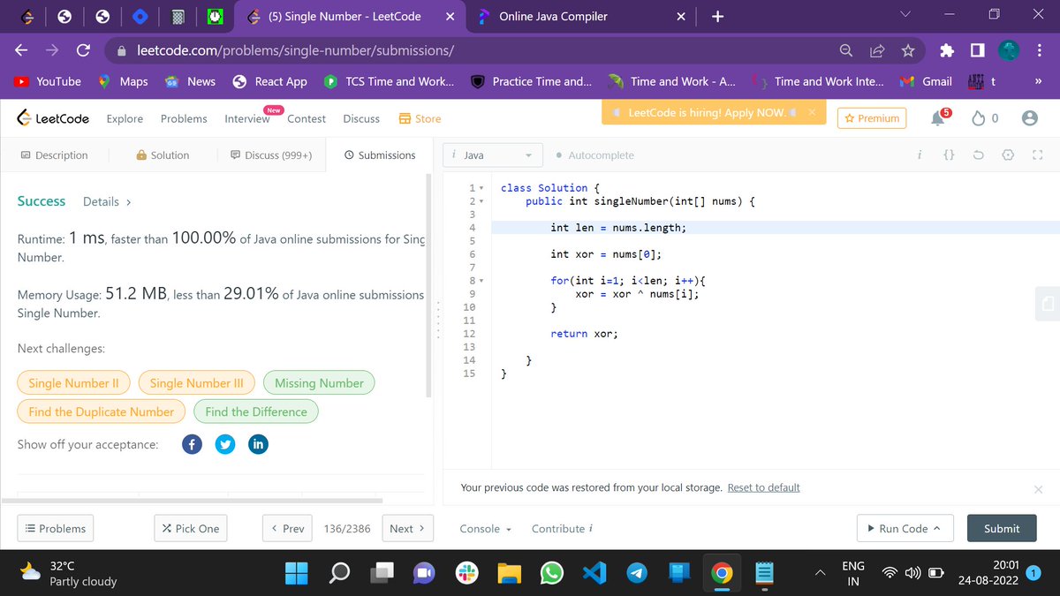Click the Contribute link
This screenshot has height=596, width=1060.
[x=562, y=528]
